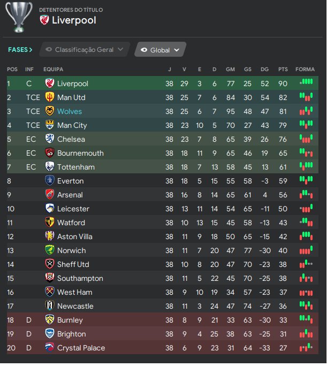Sort table by PTS column header
This screenshot has width=327, height=367.
pyautogui.click(x=283, y=70)
